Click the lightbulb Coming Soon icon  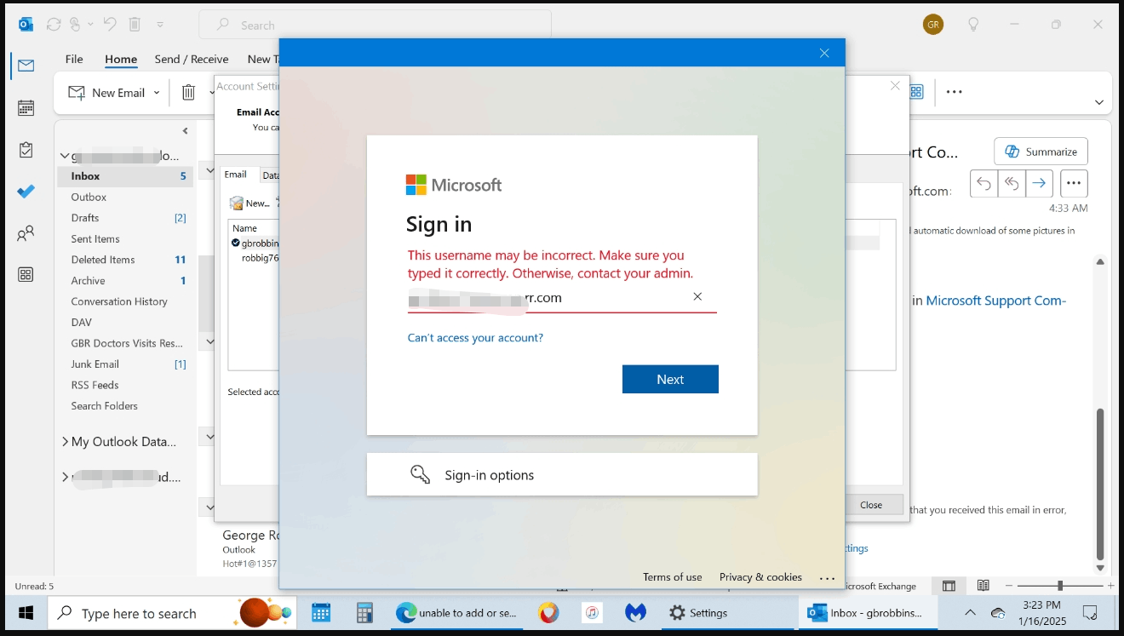(973, 25)
